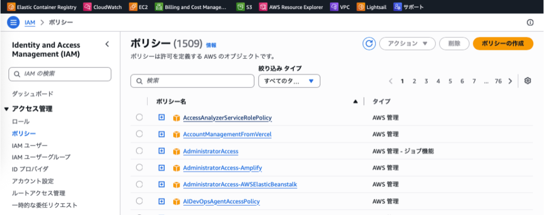Image resolution: width=544 pixels, height=215 pixels.
Task: Expand AdministratorAccess-AWSElasticBeanstalk row details
Action: coord(161,184)
